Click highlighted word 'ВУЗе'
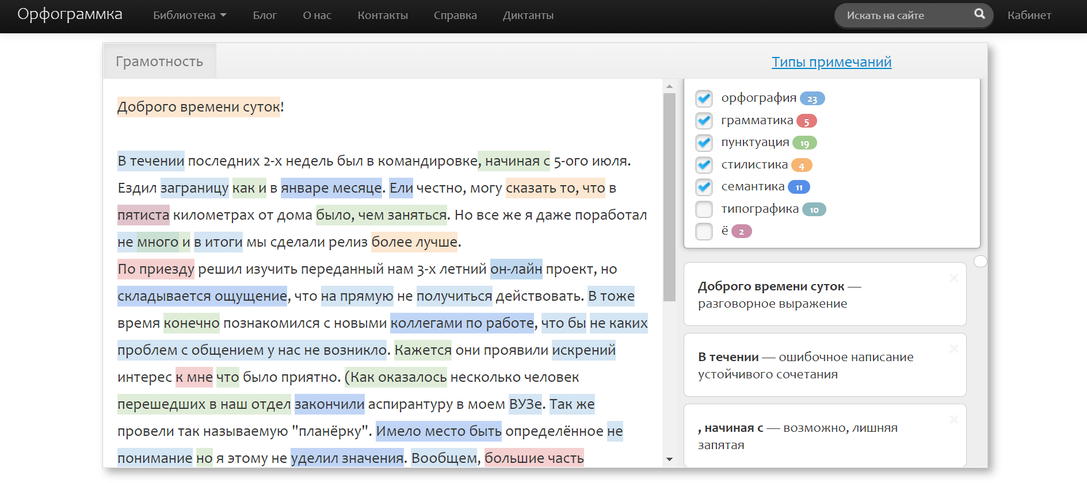1087x483 pixels. [525, 404]
